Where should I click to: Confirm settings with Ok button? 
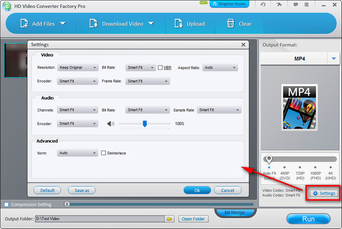coord(197,190)
